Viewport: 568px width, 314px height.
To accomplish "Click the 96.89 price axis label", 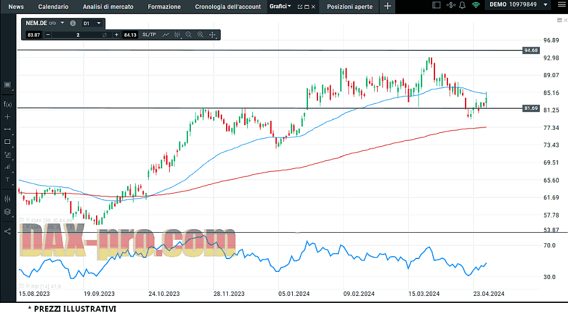I will [x=551, y=40].
